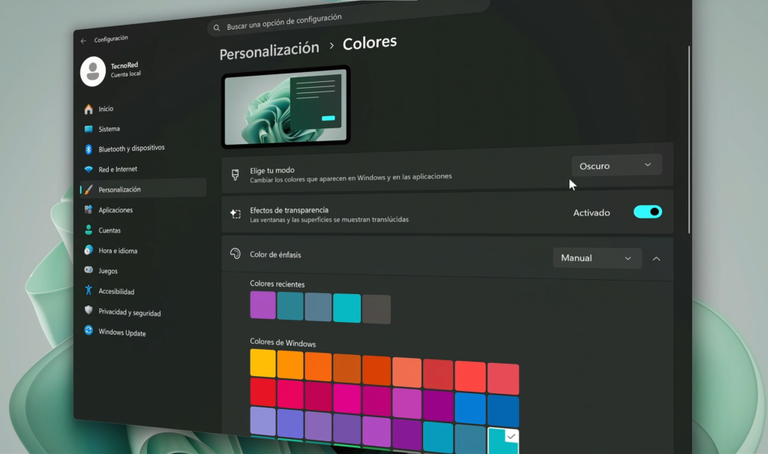
Task: Click the Hora e idioma globe icon
Action: 88,250
